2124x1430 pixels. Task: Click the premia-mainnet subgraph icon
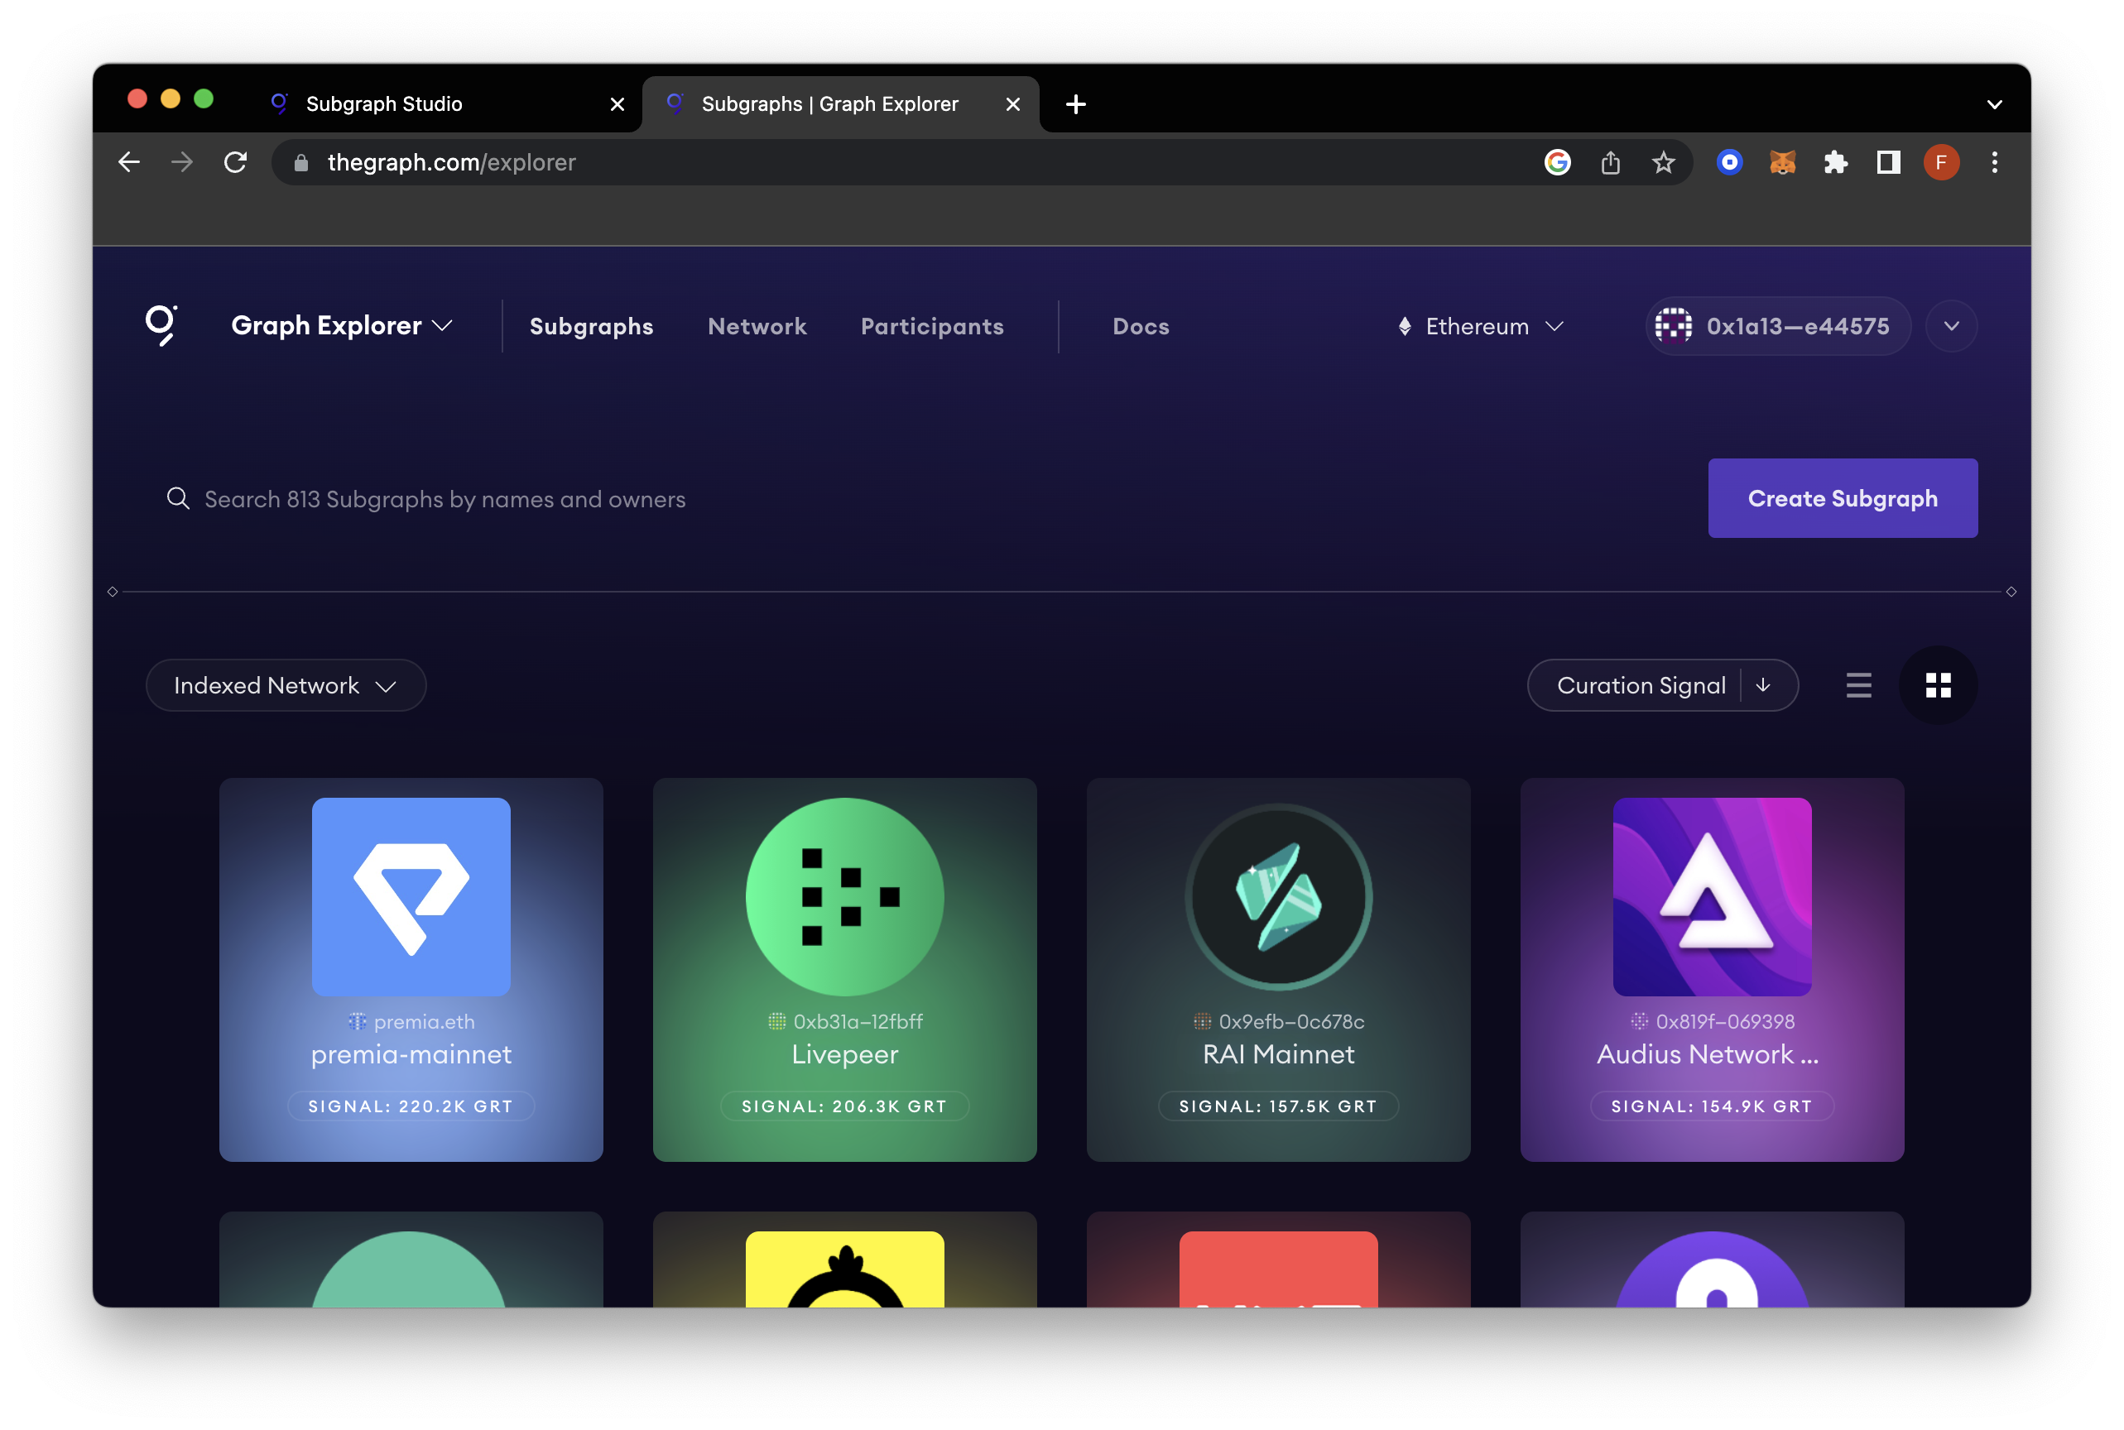tap(410, 897)
